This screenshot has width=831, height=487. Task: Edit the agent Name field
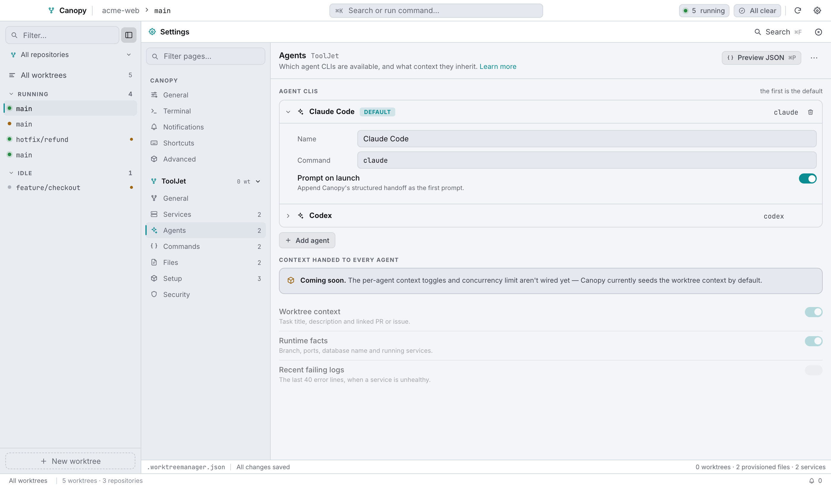pos(587,139)
